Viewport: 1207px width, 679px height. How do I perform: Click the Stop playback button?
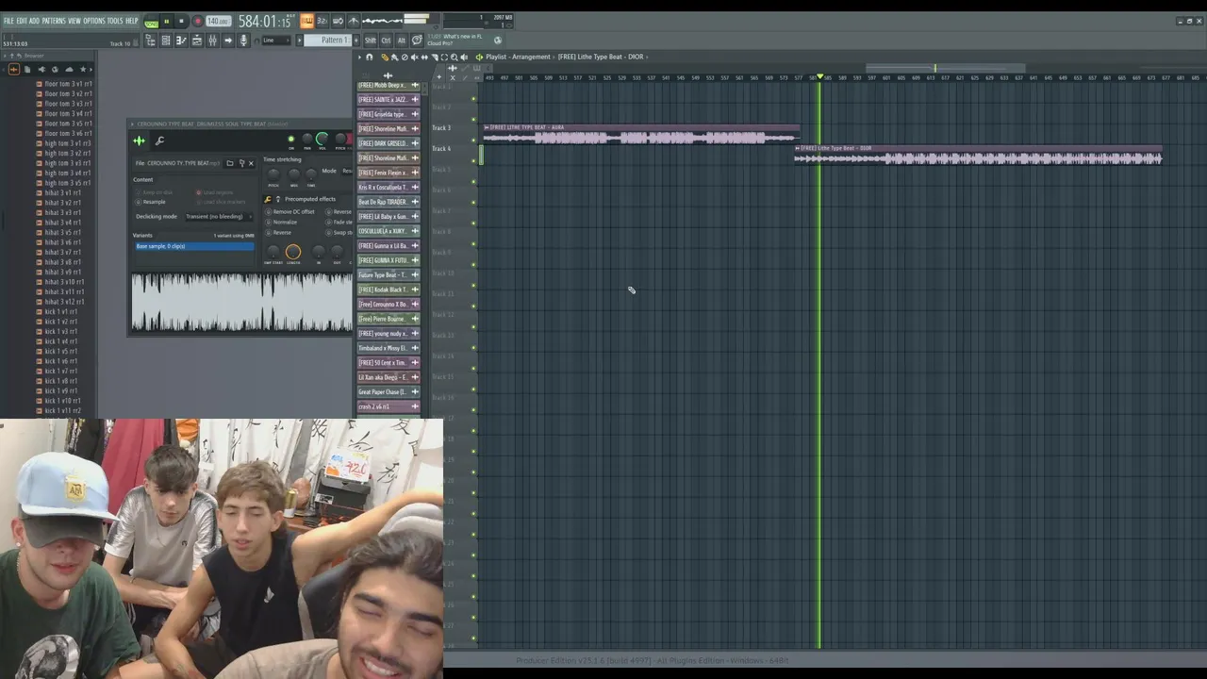[x=181, y=21]
